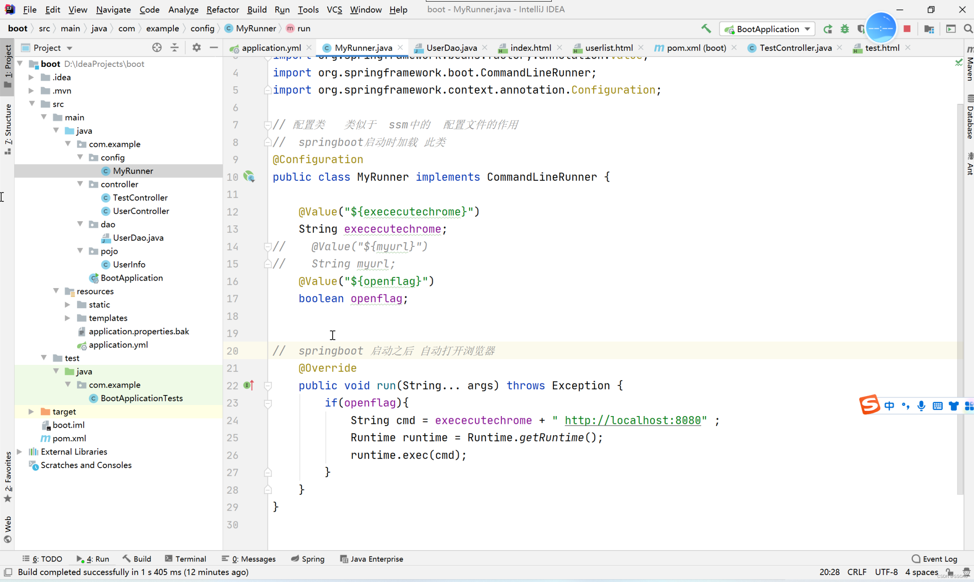Click the Collapse All icon in Project panel
The width and height of the screenshot is (974, 582).
click(x=175, y=47)
